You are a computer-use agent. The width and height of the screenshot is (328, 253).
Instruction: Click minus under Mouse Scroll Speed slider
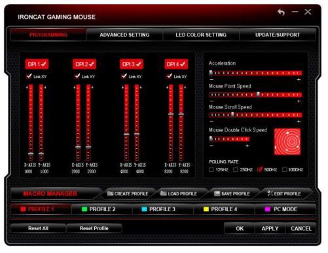point(211,121)
